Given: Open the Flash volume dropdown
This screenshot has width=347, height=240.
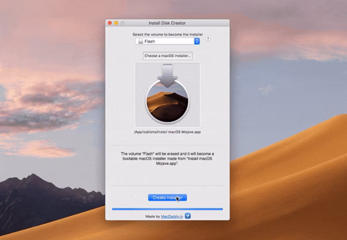Looking at the screenshot, I should pos(168,41).
